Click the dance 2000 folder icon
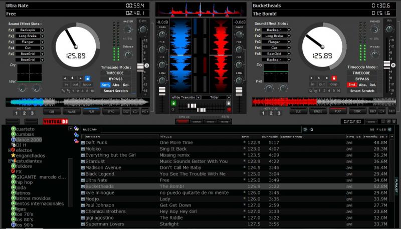Image resolution: width=401 pixels, height=229 pixels. point(14,139)
